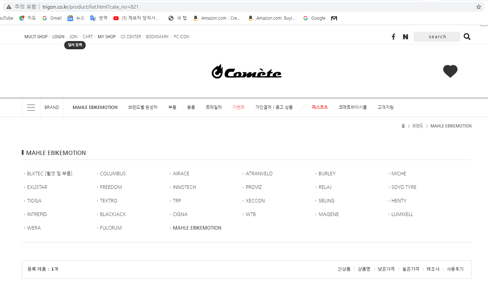Image resolution: width=488 pixels, height=286 pixels.
Task: Open BRAND in navigation bar
Action: pyautogui.click(x=52, y=107)
